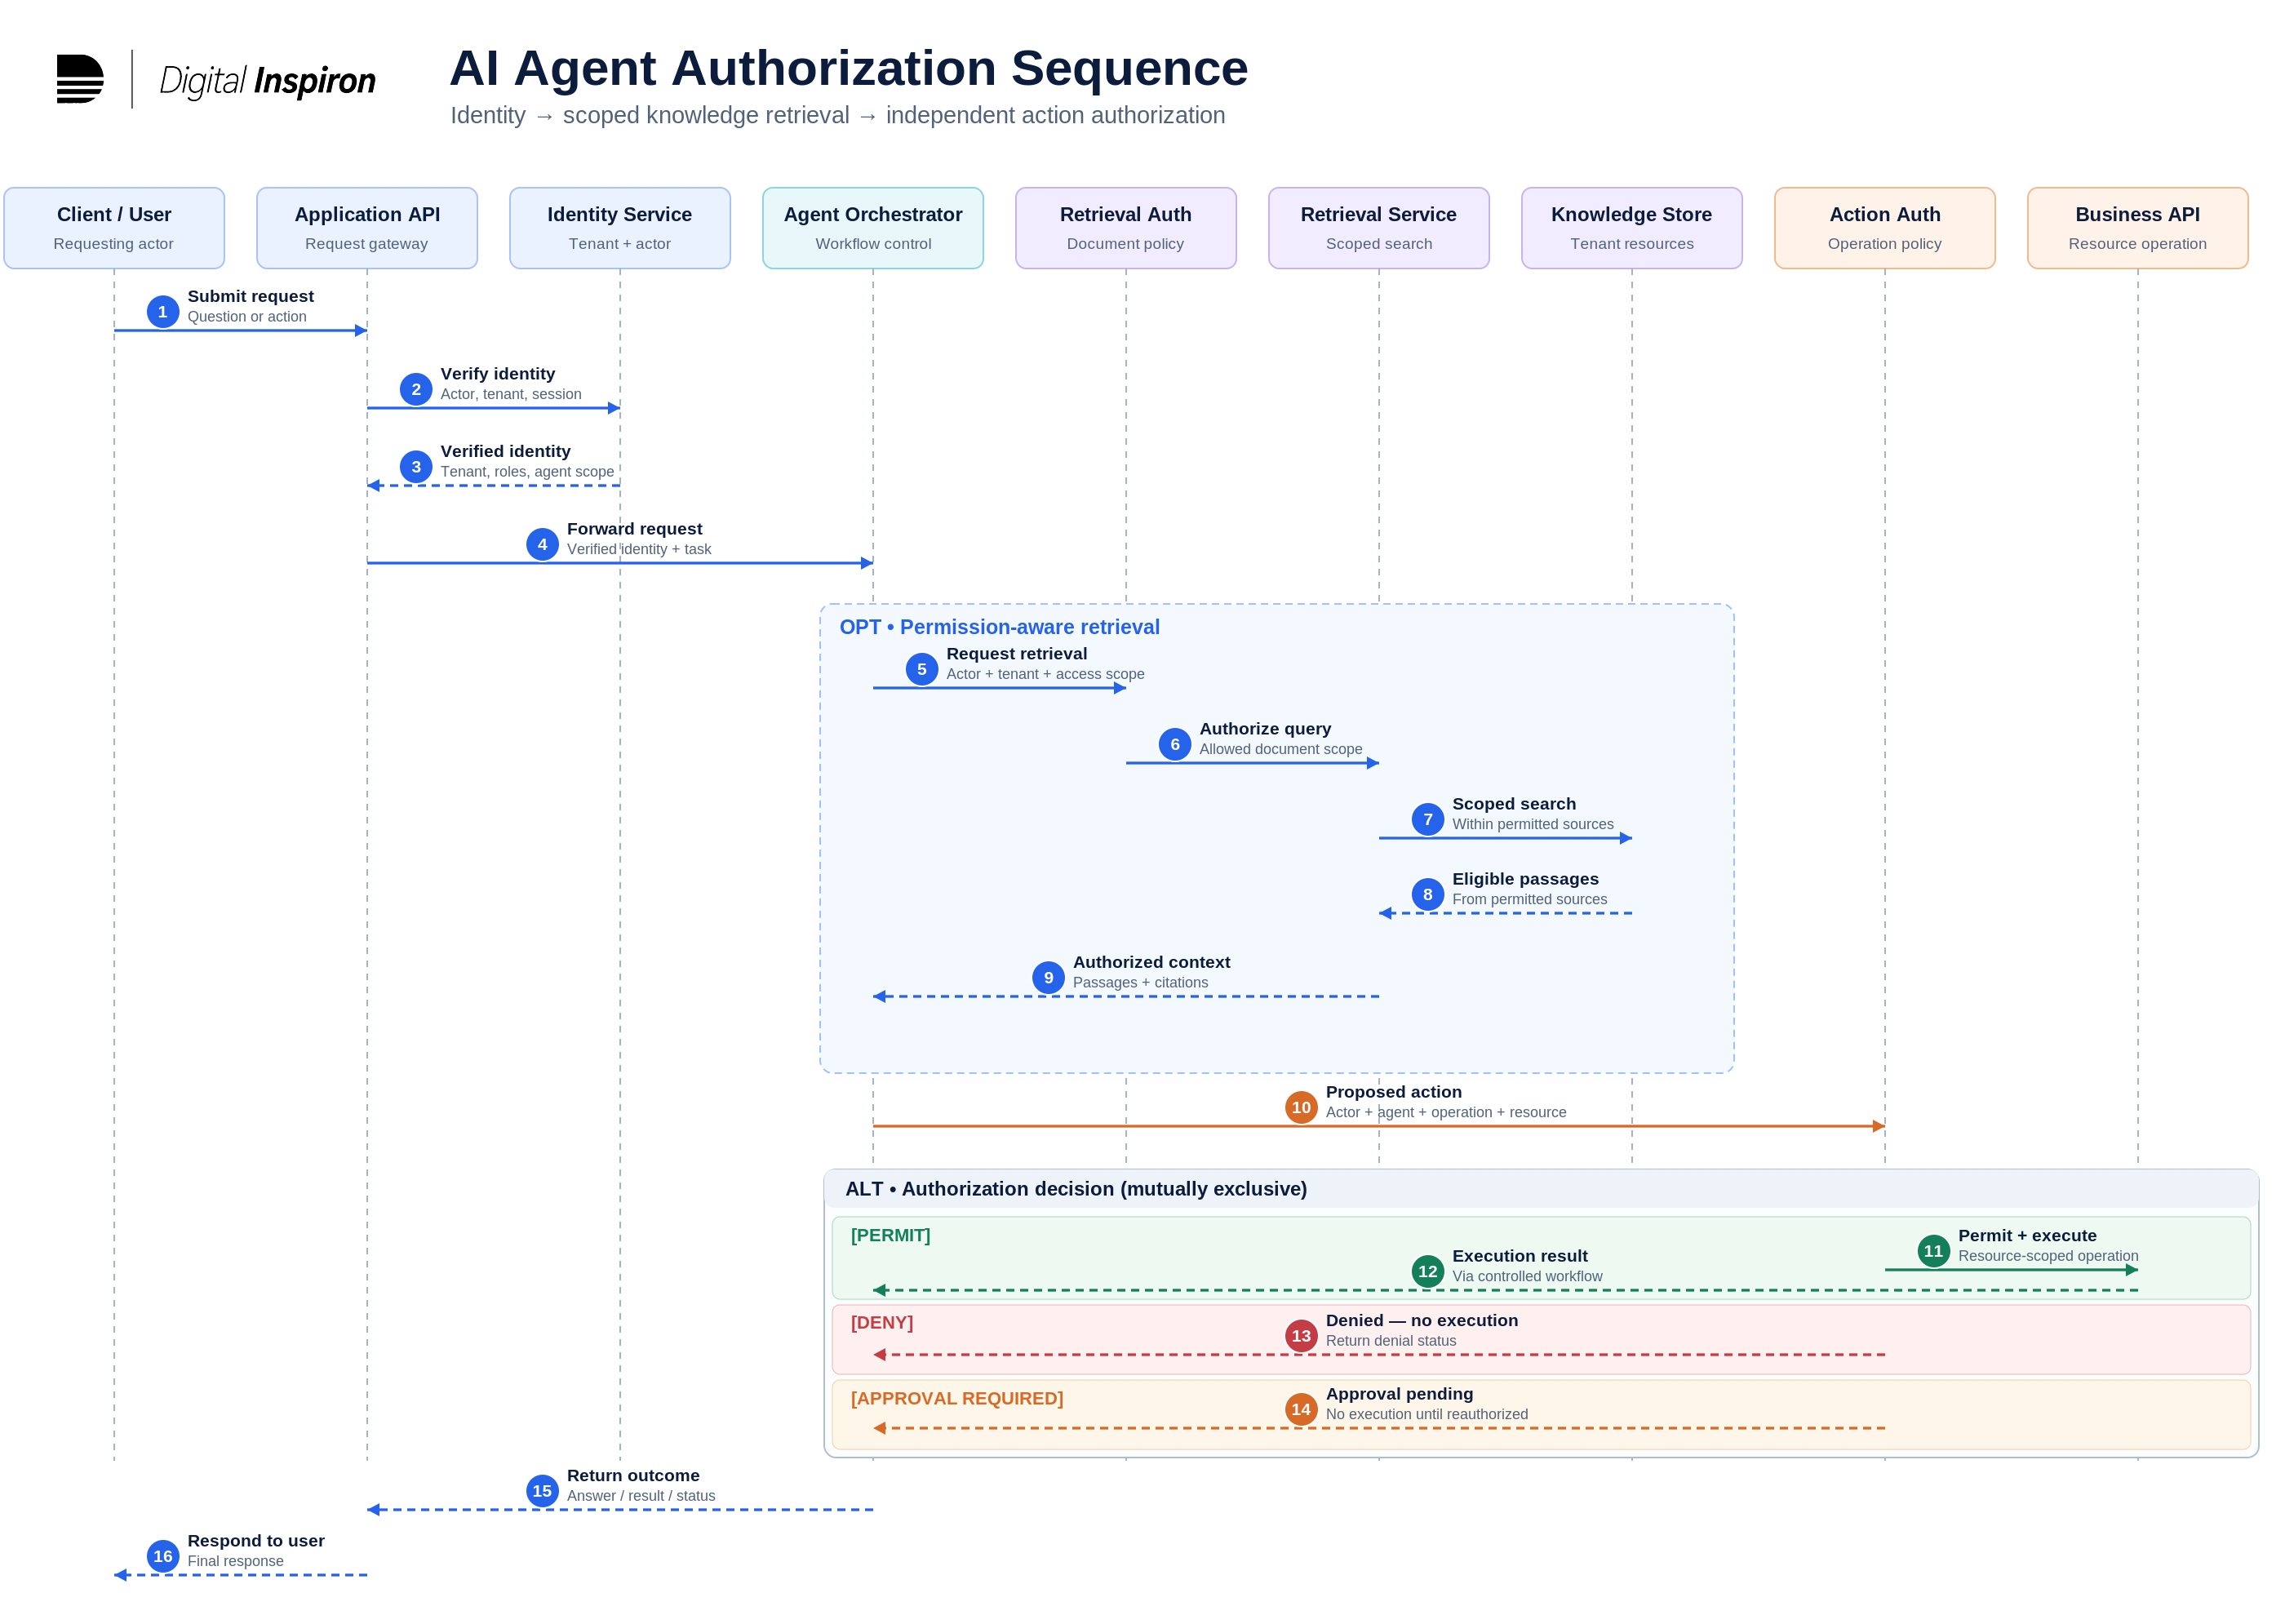The height and width of the screenshot is (1624, 2285).
Task: Click the "Respond to user" message label
Action: coord(256,1541)
